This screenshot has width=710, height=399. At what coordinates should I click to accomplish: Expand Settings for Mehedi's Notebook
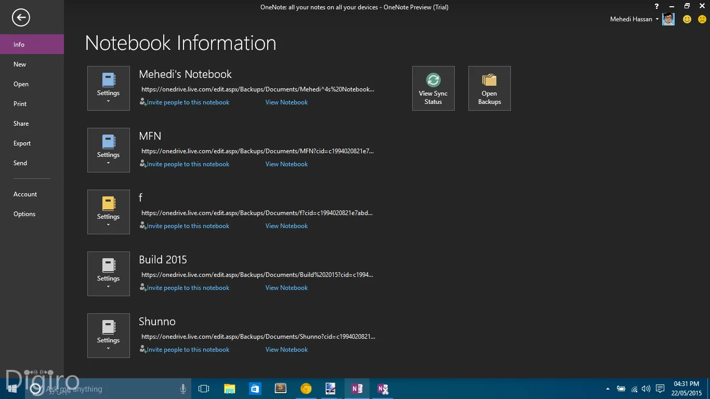point(109,88)
